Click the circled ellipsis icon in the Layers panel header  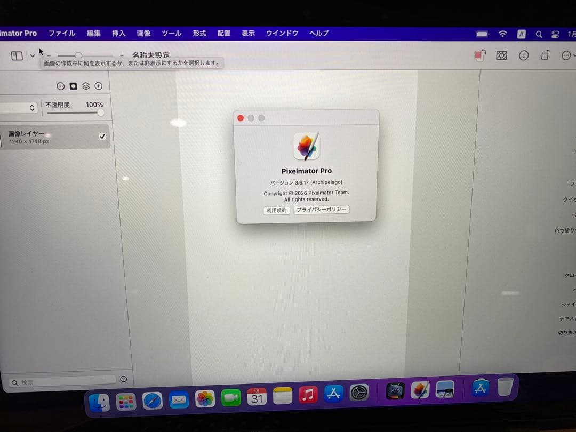(x=60, y=86)
